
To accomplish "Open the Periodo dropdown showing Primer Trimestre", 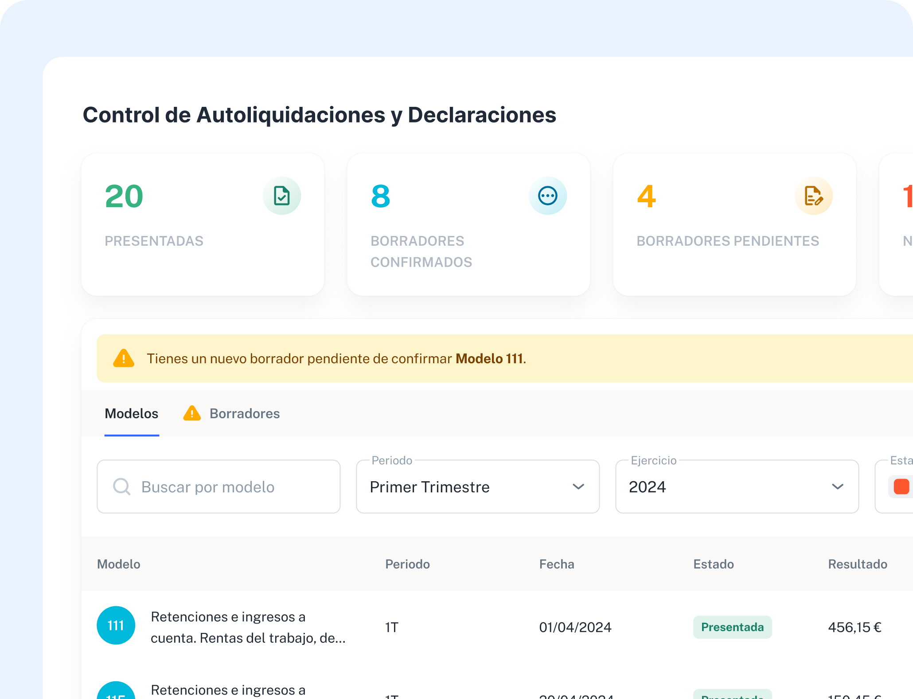I will coord(478,487).
